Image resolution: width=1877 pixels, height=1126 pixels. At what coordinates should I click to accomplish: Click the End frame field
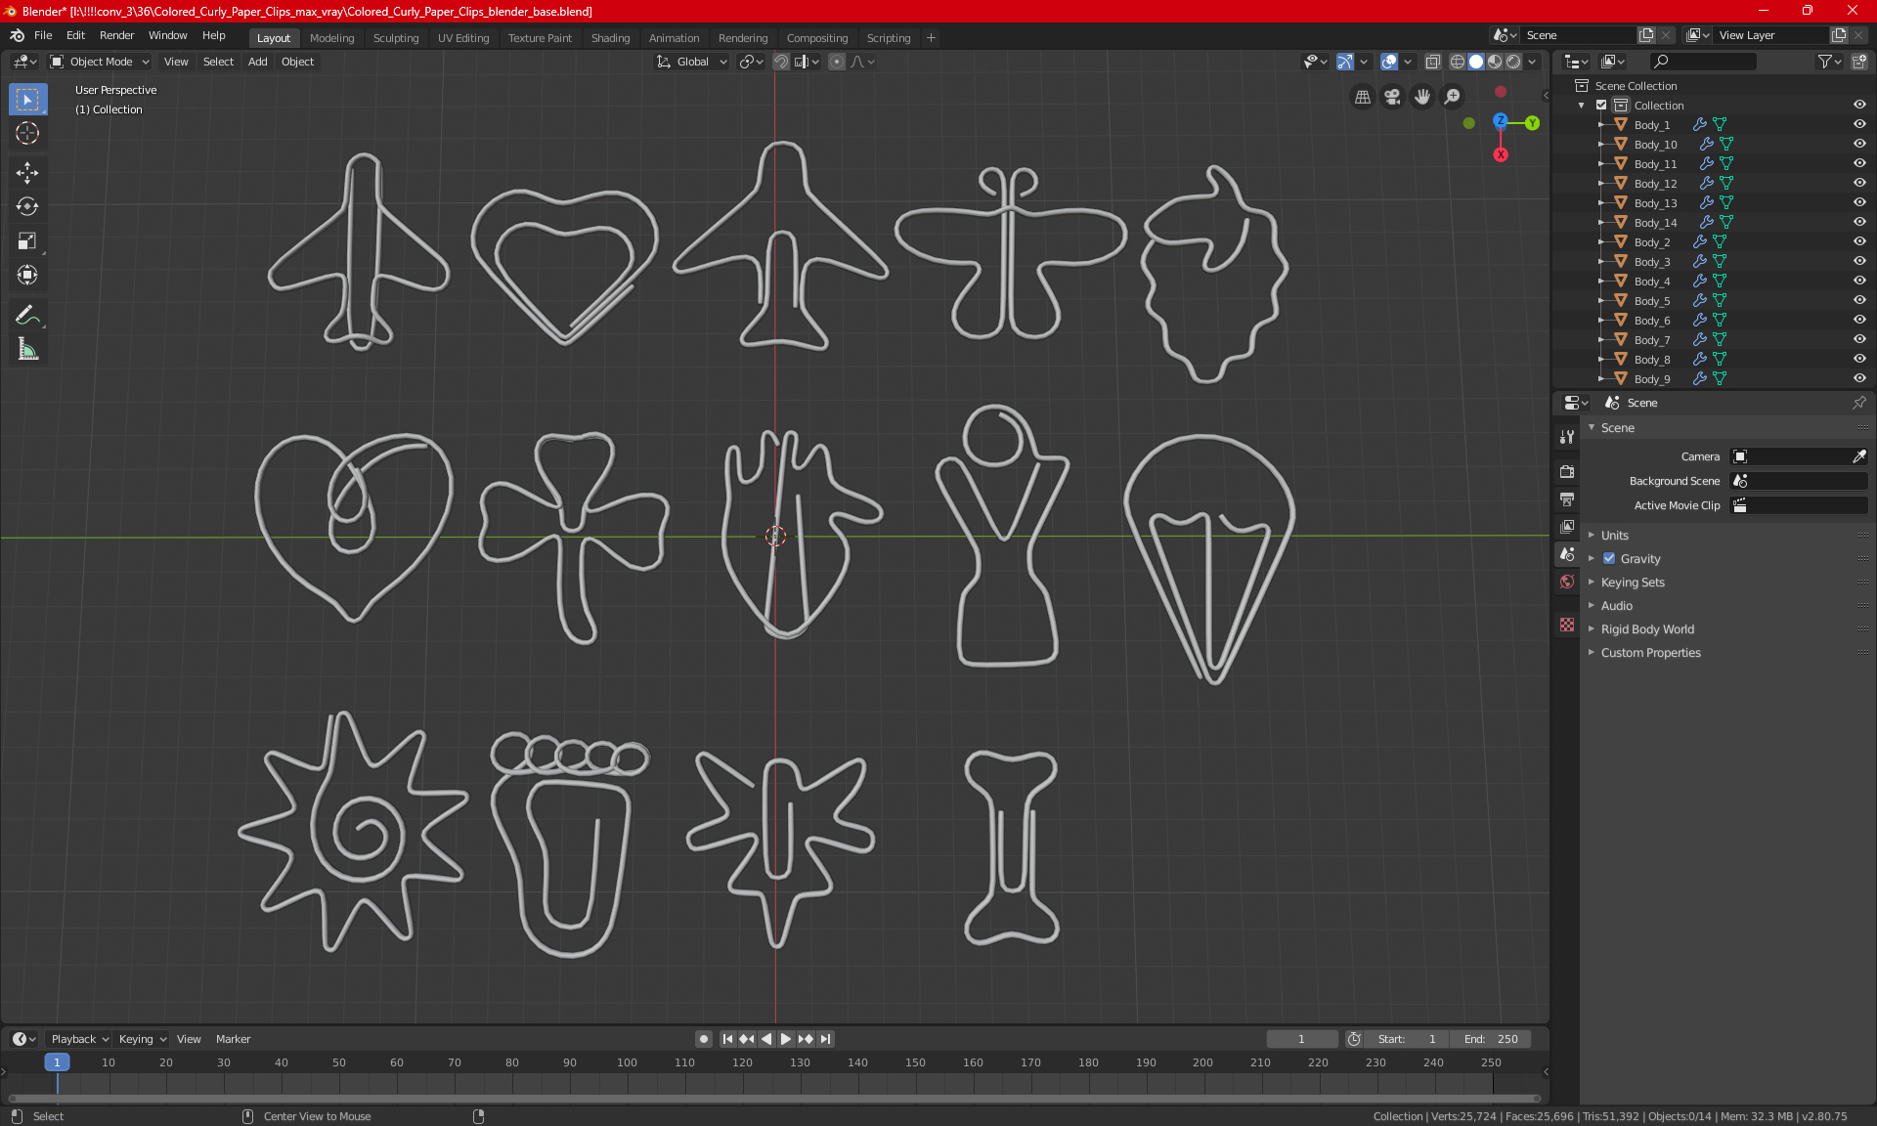[x=1491, y=1039]
